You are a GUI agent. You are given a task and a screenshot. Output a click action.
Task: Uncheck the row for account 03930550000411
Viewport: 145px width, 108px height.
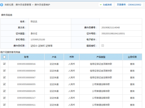pos(4,105)
